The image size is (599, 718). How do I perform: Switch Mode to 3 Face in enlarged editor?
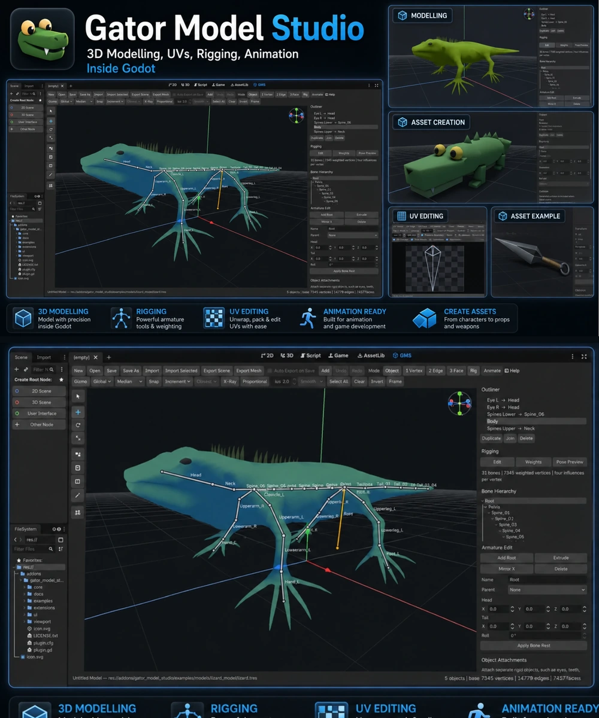tap(456, 370)
